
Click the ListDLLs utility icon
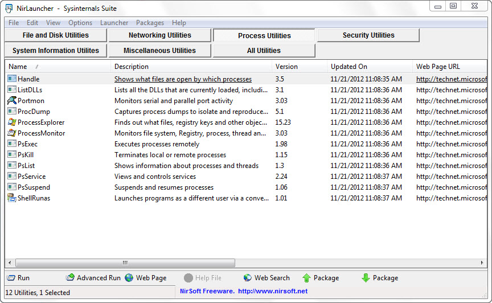click(12, 90)
